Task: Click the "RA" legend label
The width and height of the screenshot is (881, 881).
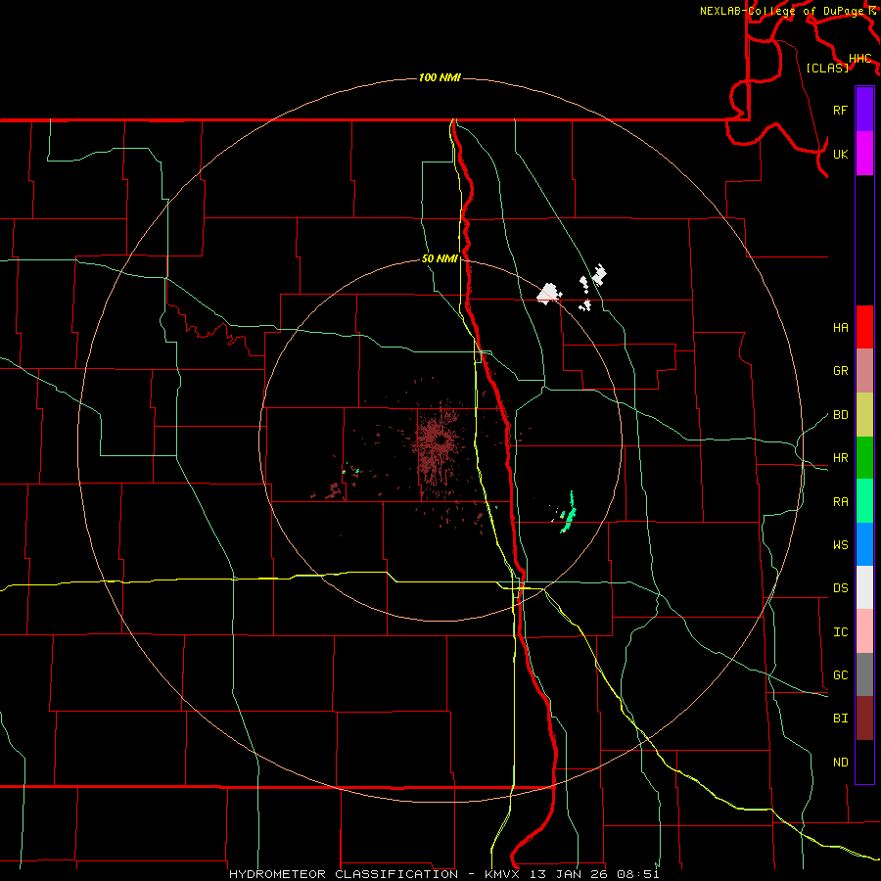Action: coord(840,502)
